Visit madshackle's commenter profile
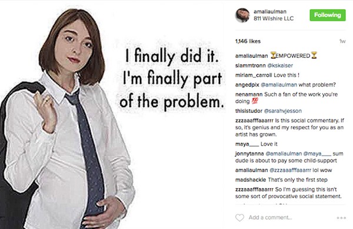 point(251,180)
